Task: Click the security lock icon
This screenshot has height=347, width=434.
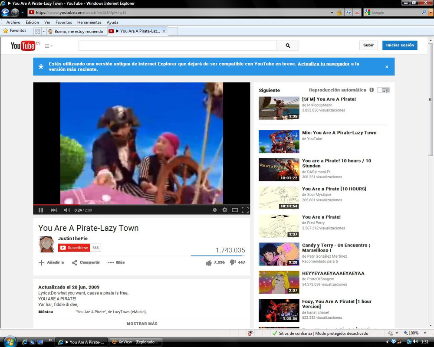Action: pyautogui.click(x=339, y=13)
